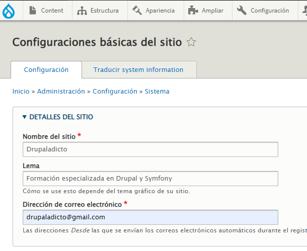
Task: Add page to shortcuts with star icon
Action: [191, 42]
